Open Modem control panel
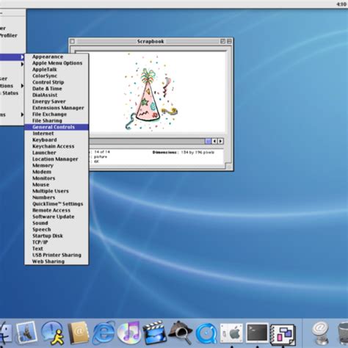348x348 pixels. (x=57, y=172)
